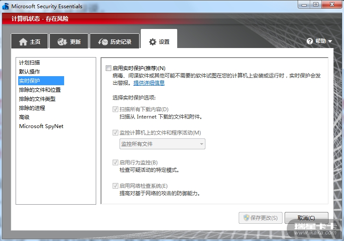
Task: Click the clock icon on 历史记录 tab
Action: click(x=103, y=42)
